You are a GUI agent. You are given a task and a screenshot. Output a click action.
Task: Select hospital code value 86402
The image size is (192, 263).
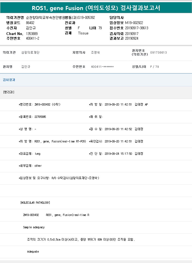click(x=30, y=23)
